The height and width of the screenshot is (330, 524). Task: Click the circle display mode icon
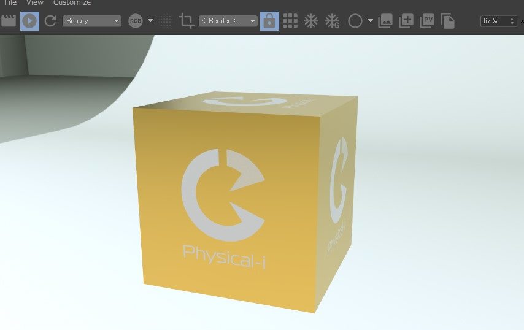(x=355, y=21)
